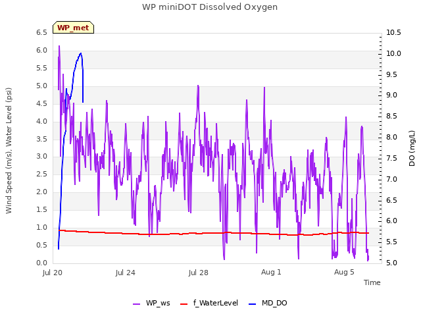Click the 0.0 left axis tick label
Image resolution: width=421 pixels, height=316 pixels.
tap(41, 263)
